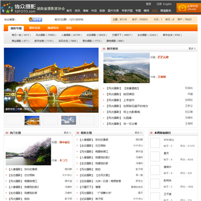Expand 更多 in the 最新主题 panel

click(x=138, y=133)
